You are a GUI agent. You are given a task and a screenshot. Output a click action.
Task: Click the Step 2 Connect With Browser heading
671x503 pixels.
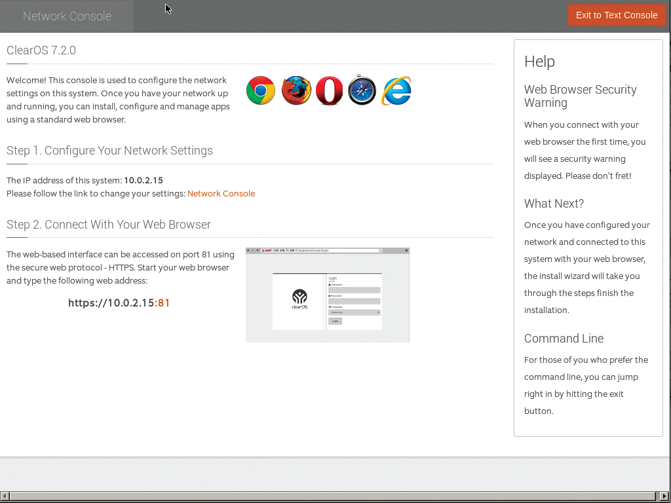click(109, 225)
